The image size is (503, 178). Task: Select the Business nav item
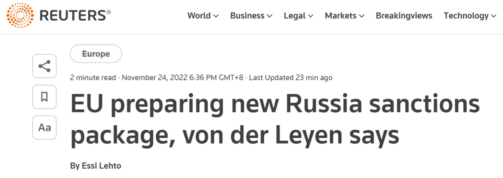247,16
